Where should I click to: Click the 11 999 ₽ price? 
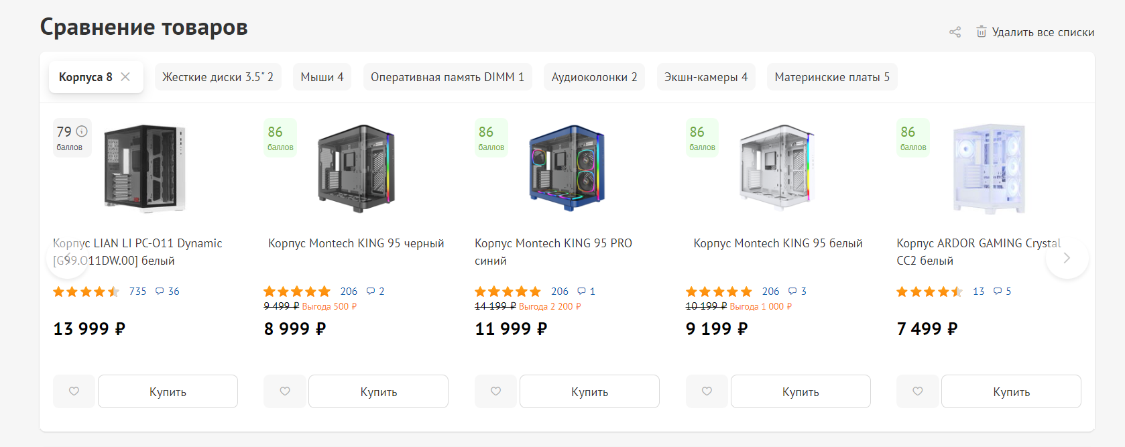511,329
